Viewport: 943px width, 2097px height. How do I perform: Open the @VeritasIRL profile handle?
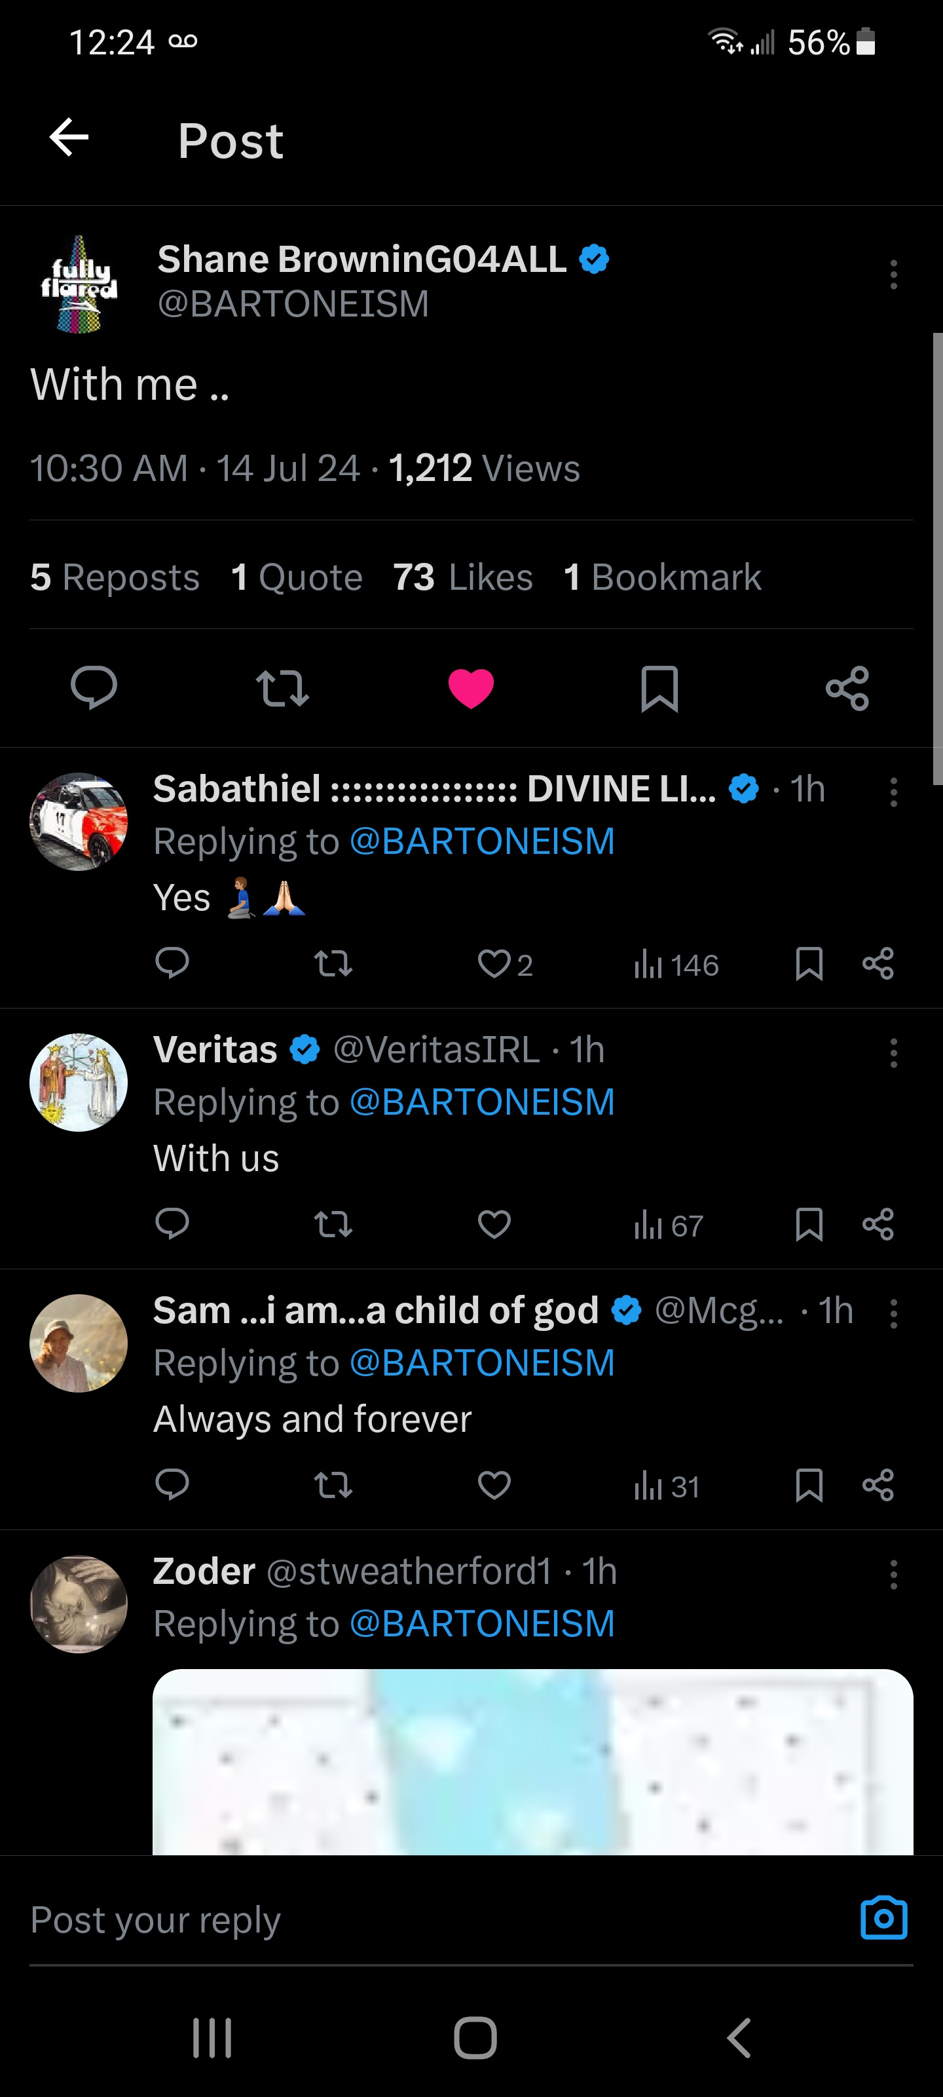[436, 1049]
